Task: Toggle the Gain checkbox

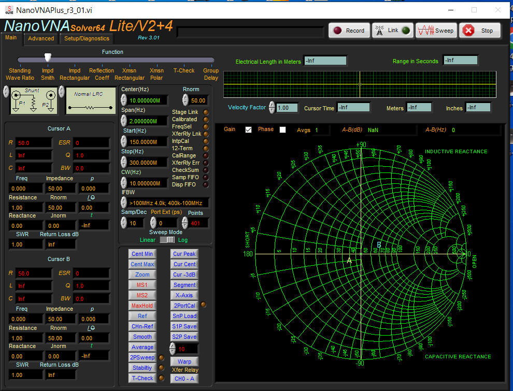Action: click(x=249, y=130)
